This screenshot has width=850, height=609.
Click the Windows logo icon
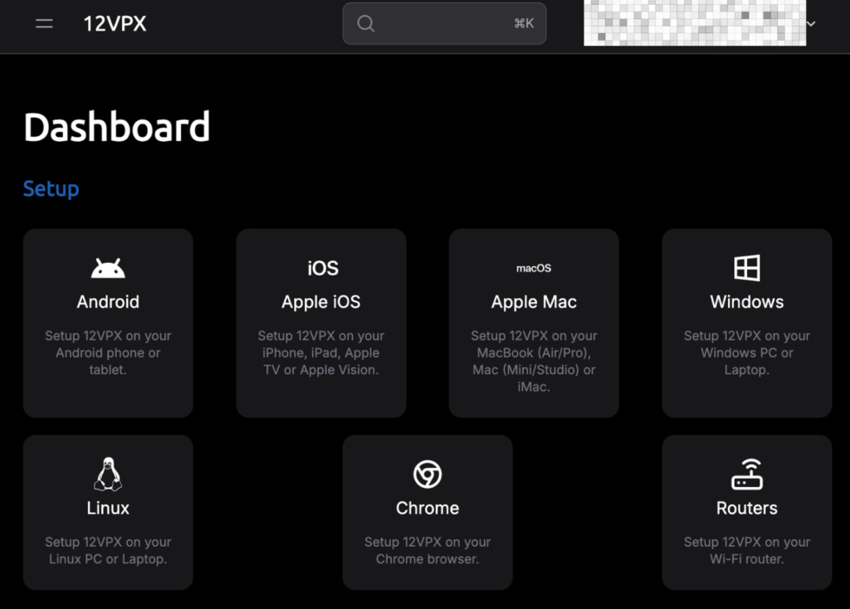tap(747, 268)
